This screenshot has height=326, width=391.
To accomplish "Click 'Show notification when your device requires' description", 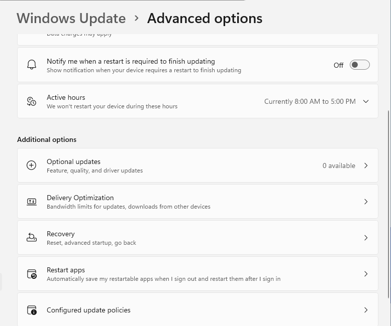I will [x=144, y=70].
